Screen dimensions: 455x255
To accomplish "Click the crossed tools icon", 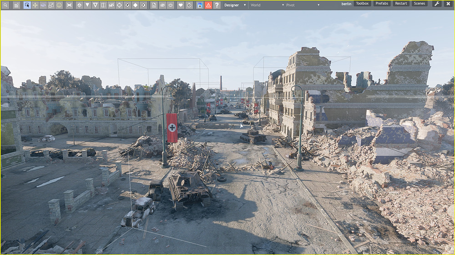I will (69, 5).
